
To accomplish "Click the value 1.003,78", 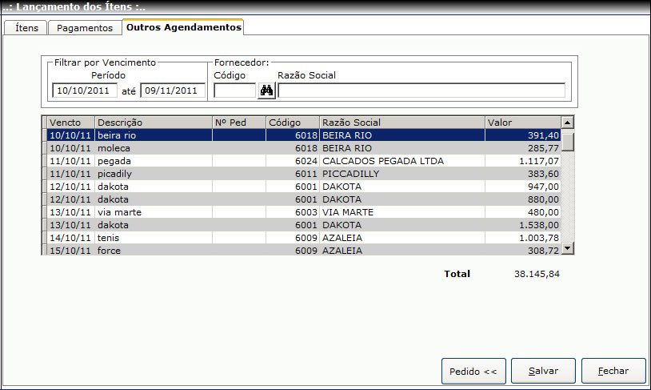I will click(539, 238).
